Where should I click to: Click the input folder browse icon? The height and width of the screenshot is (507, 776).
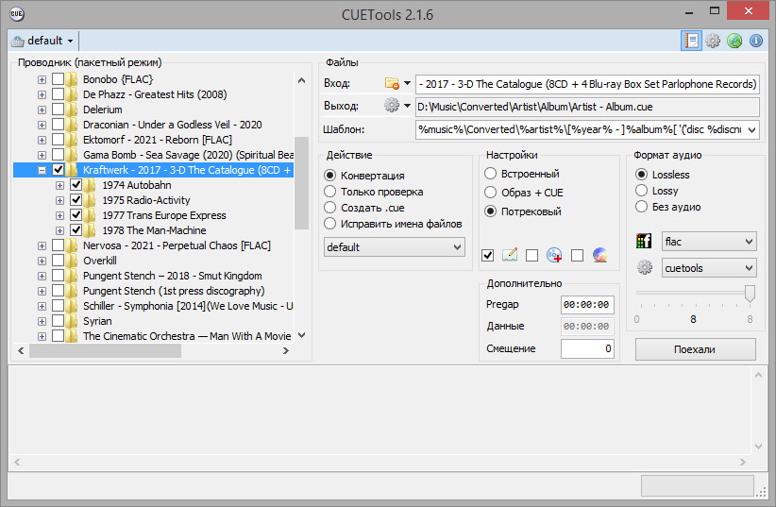[392, 83]
